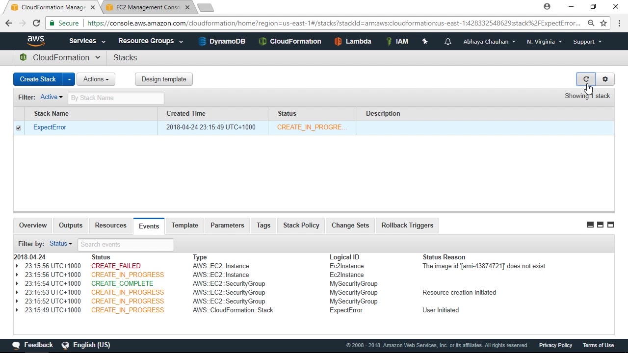Bookmark this page with star icon
This screenshot has height=353, width=628.
click(x=603, y=23)
